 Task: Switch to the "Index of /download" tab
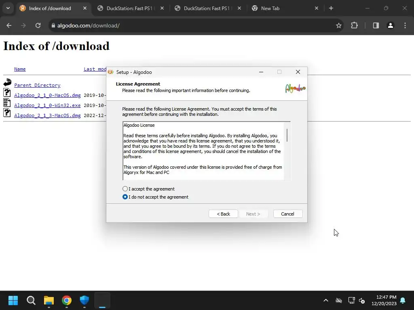(x=50, y=8)
